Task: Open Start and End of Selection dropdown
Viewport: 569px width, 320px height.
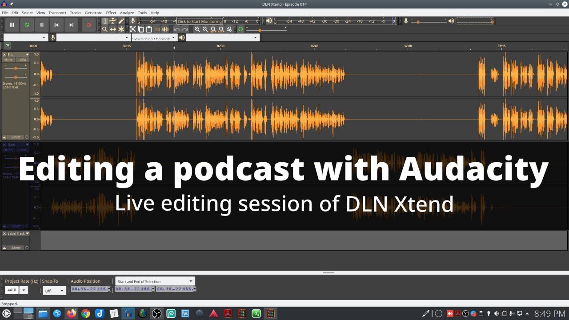Action: 155,281
